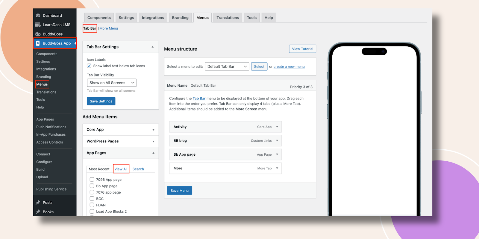Image resolution: width=479 pixels, height=239 pixels.
Task: Switch to Most Recent app pages tab
Action: 99,169
